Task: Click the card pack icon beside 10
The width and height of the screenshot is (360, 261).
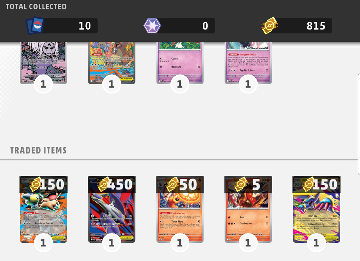Action: pyautogui.click(x=35, y=25)
